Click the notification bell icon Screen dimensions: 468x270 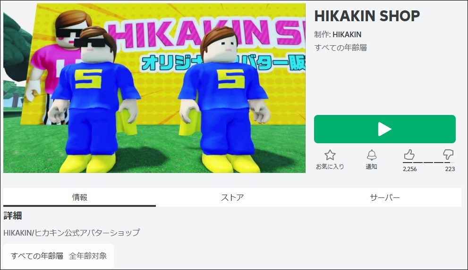[x=372, y=155]
